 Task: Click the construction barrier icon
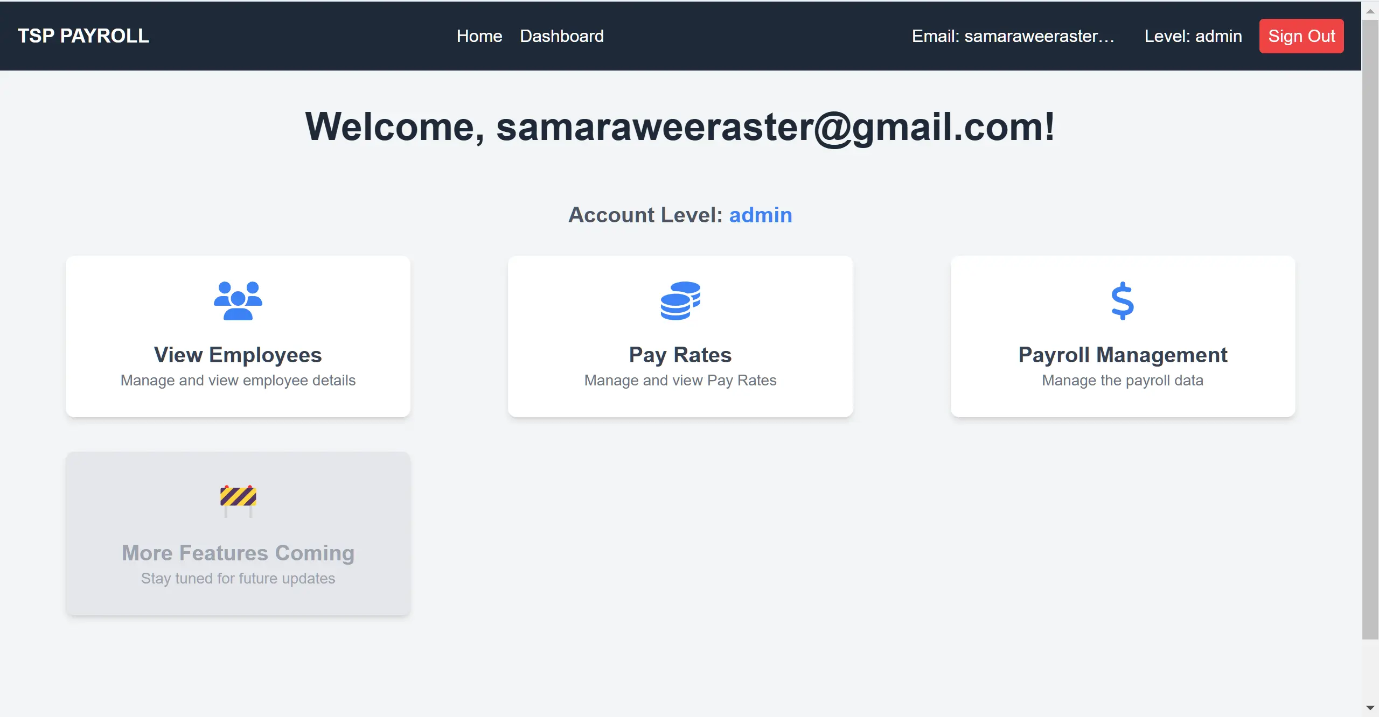[x=238, y=500]
